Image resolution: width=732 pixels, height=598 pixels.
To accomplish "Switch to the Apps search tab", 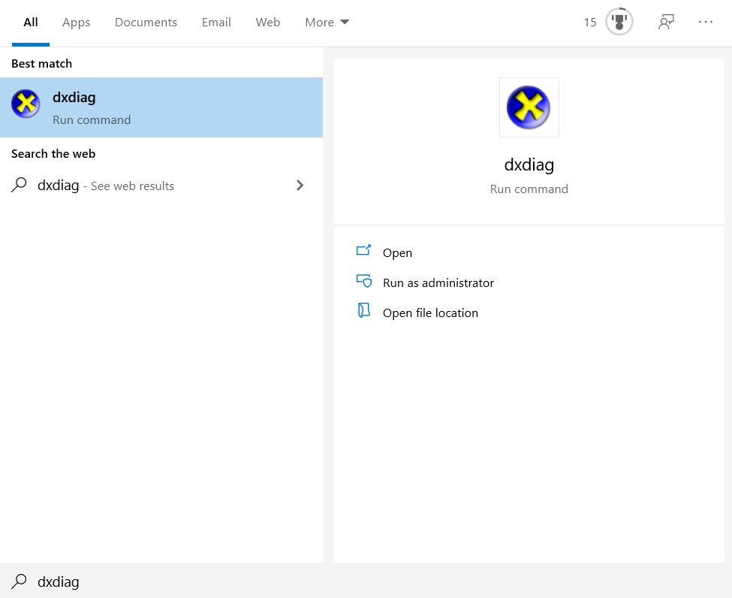I will [76, 23].
